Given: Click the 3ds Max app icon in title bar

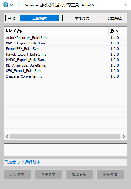Looking at the screenshot, I should [6, 5].
